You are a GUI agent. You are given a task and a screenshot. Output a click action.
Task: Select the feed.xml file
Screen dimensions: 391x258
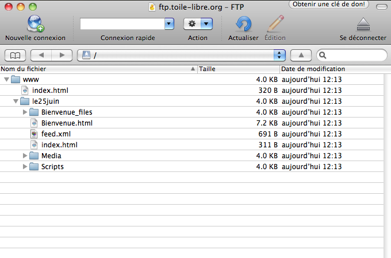click(56, 134)
